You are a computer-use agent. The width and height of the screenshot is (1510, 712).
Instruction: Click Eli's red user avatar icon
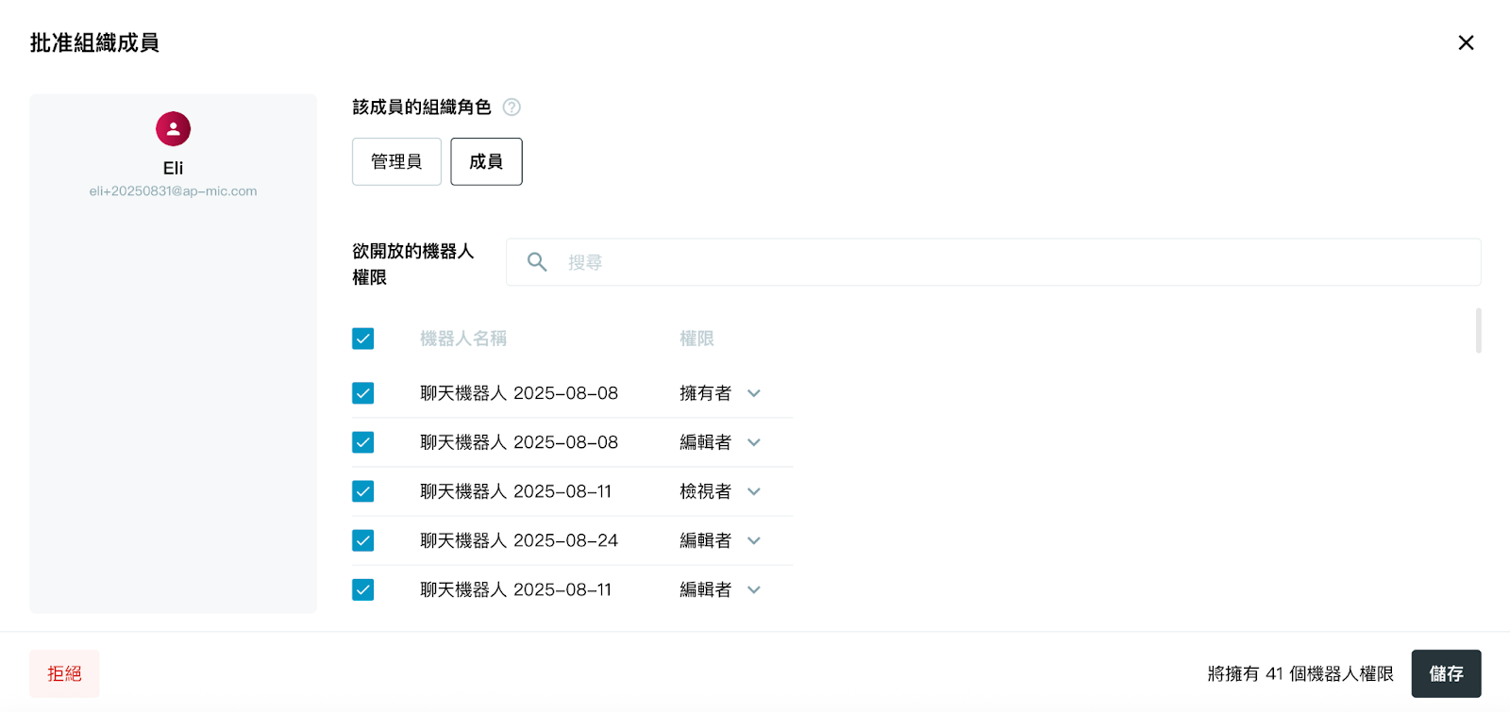tap(173, 129)
